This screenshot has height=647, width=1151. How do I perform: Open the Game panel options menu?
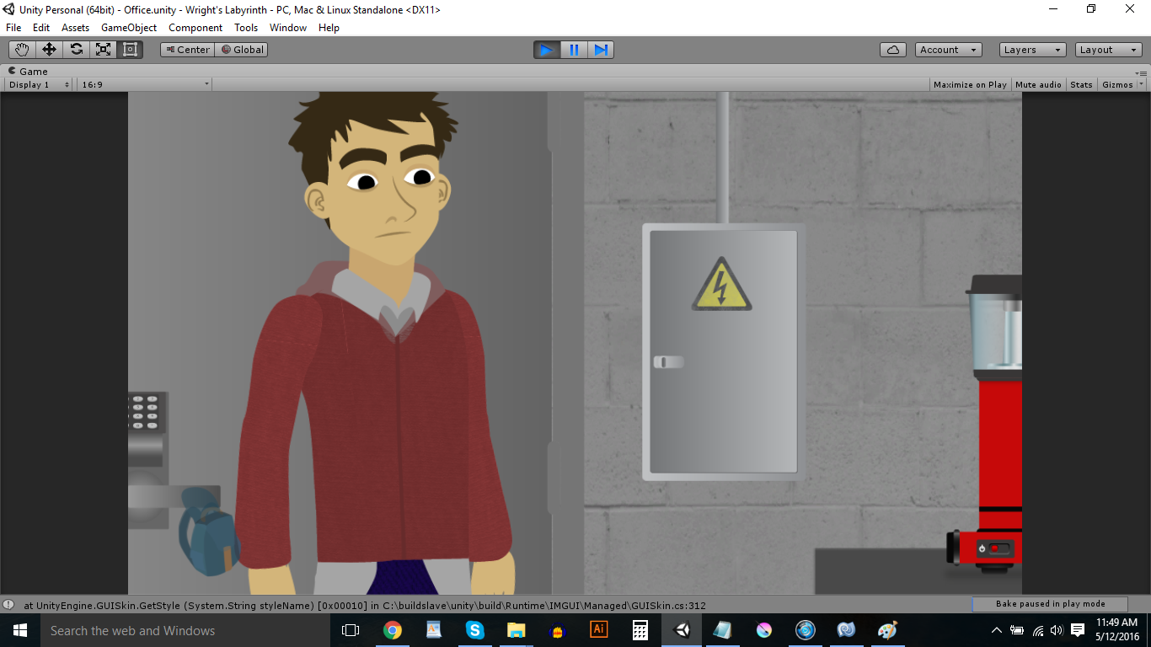pos(1142,72)
